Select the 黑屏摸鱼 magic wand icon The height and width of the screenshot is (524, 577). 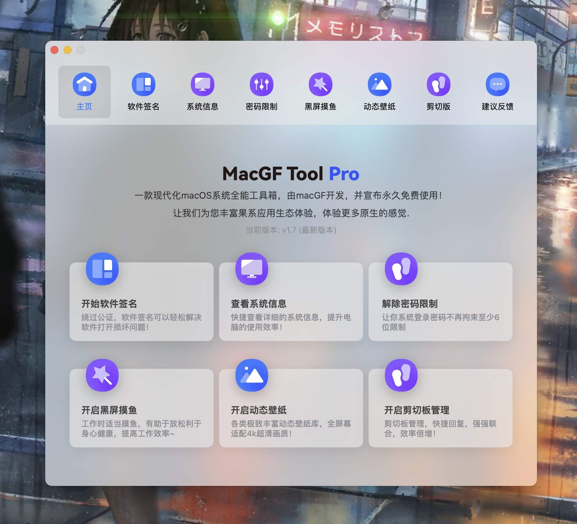321,84
